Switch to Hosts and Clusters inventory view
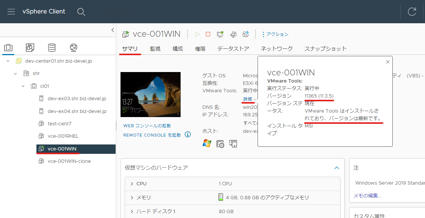Screen dimensions: 425x218 click(x=8, y=48)
